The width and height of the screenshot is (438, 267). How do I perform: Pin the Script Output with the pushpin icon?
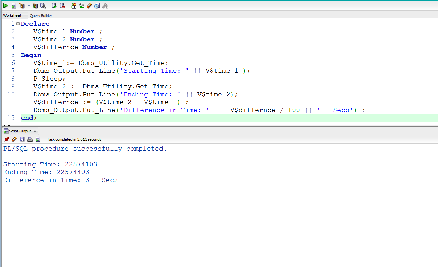click(x=6, y=139)
